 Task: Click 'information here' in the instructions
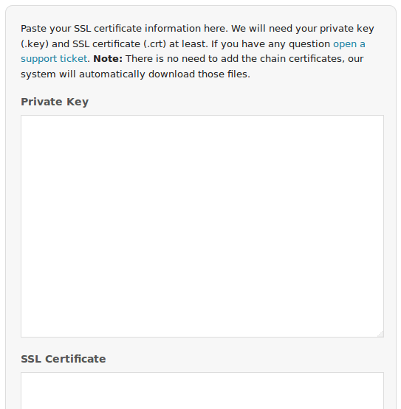click(x=186, y=29)
